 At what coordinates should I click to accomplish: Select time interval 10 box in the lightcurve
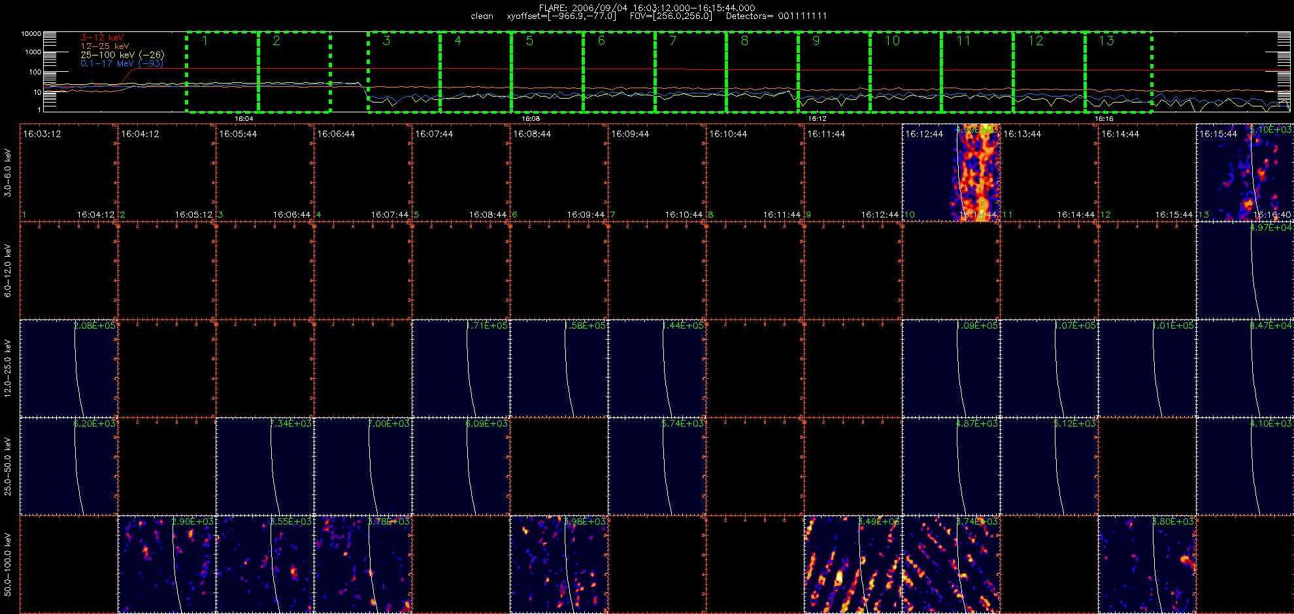pyautogui.click(x=906, y=72)
